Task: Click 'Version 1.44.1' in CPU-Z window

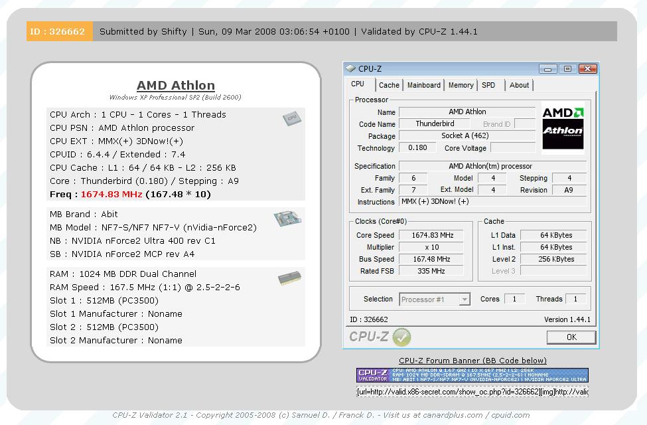Action: coord(567,319)
